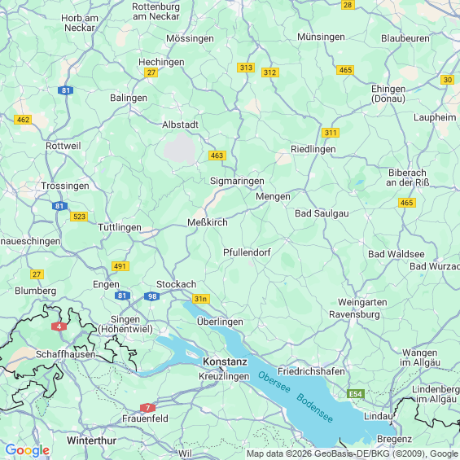The height and width of the screenshot is (460, 460).
Task: Click the A81 highway shield near Engen
Action: point(122,296)
